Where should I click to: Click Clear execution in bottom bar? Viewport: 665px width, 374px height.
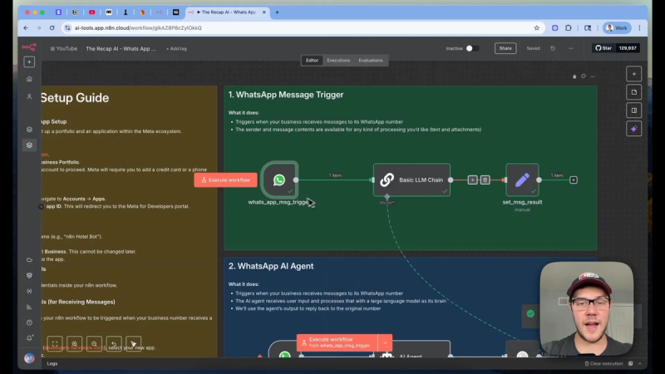tap(603, 363)
